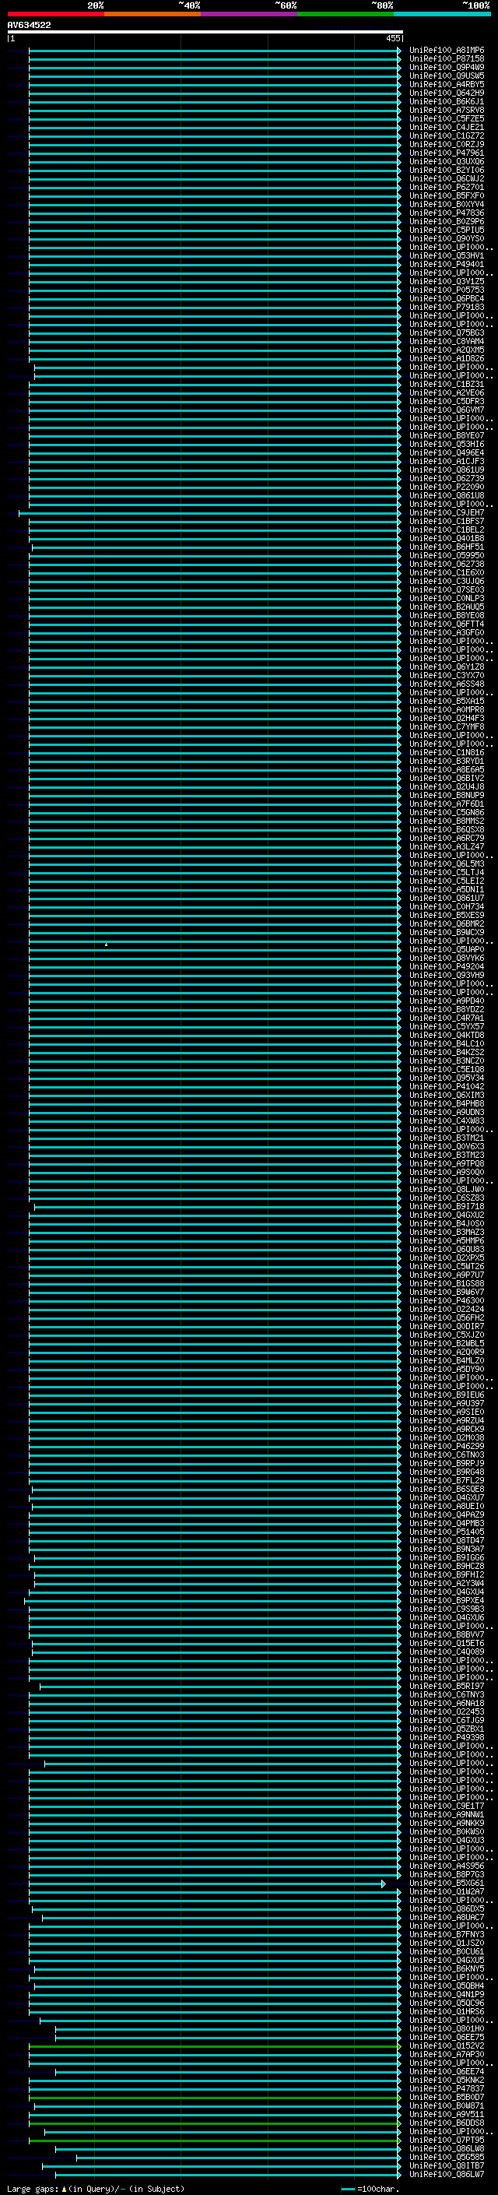Click the cyan ~100% identity legend bar
This screenshot has height=2195, width=498.
442,14
